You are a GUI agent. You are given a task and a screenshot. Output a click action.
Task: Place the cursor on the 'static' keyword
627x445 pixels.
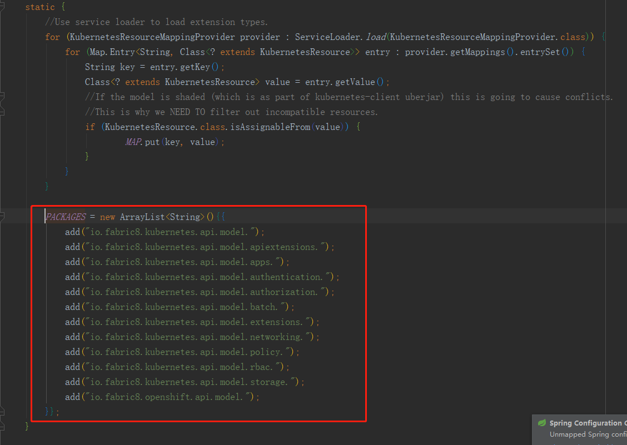pyautogui.click(x=40, y=7)
